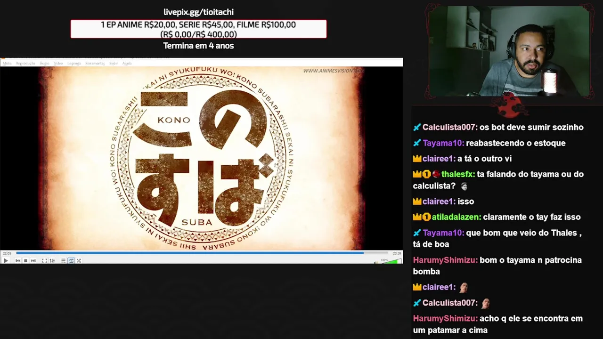This screenshot has height=339, width=603.
Task: Open the Vídeo menu
Action: (58, 63)
